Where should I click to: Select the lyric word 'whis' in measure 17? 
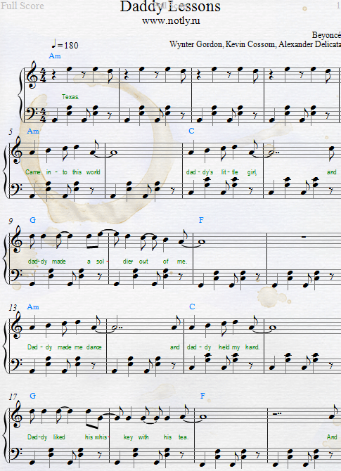pyautogui.click(x=101, y=437)
